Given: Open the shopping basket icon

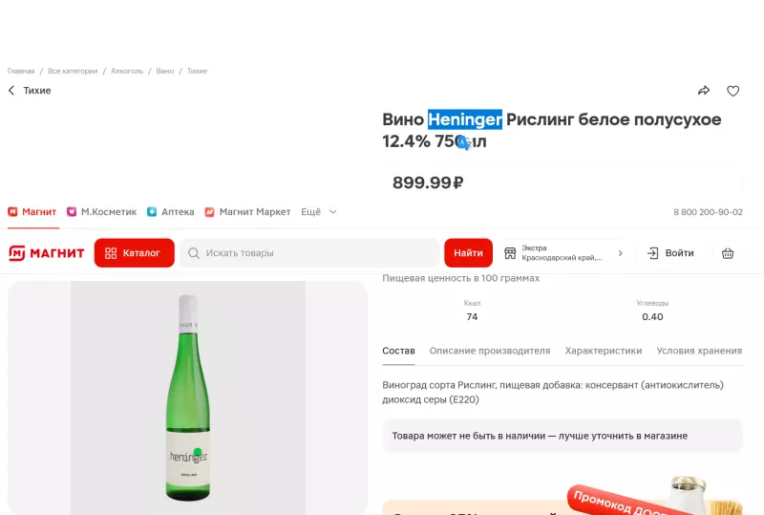Looking at the screenshot, I should pos(728,253).
